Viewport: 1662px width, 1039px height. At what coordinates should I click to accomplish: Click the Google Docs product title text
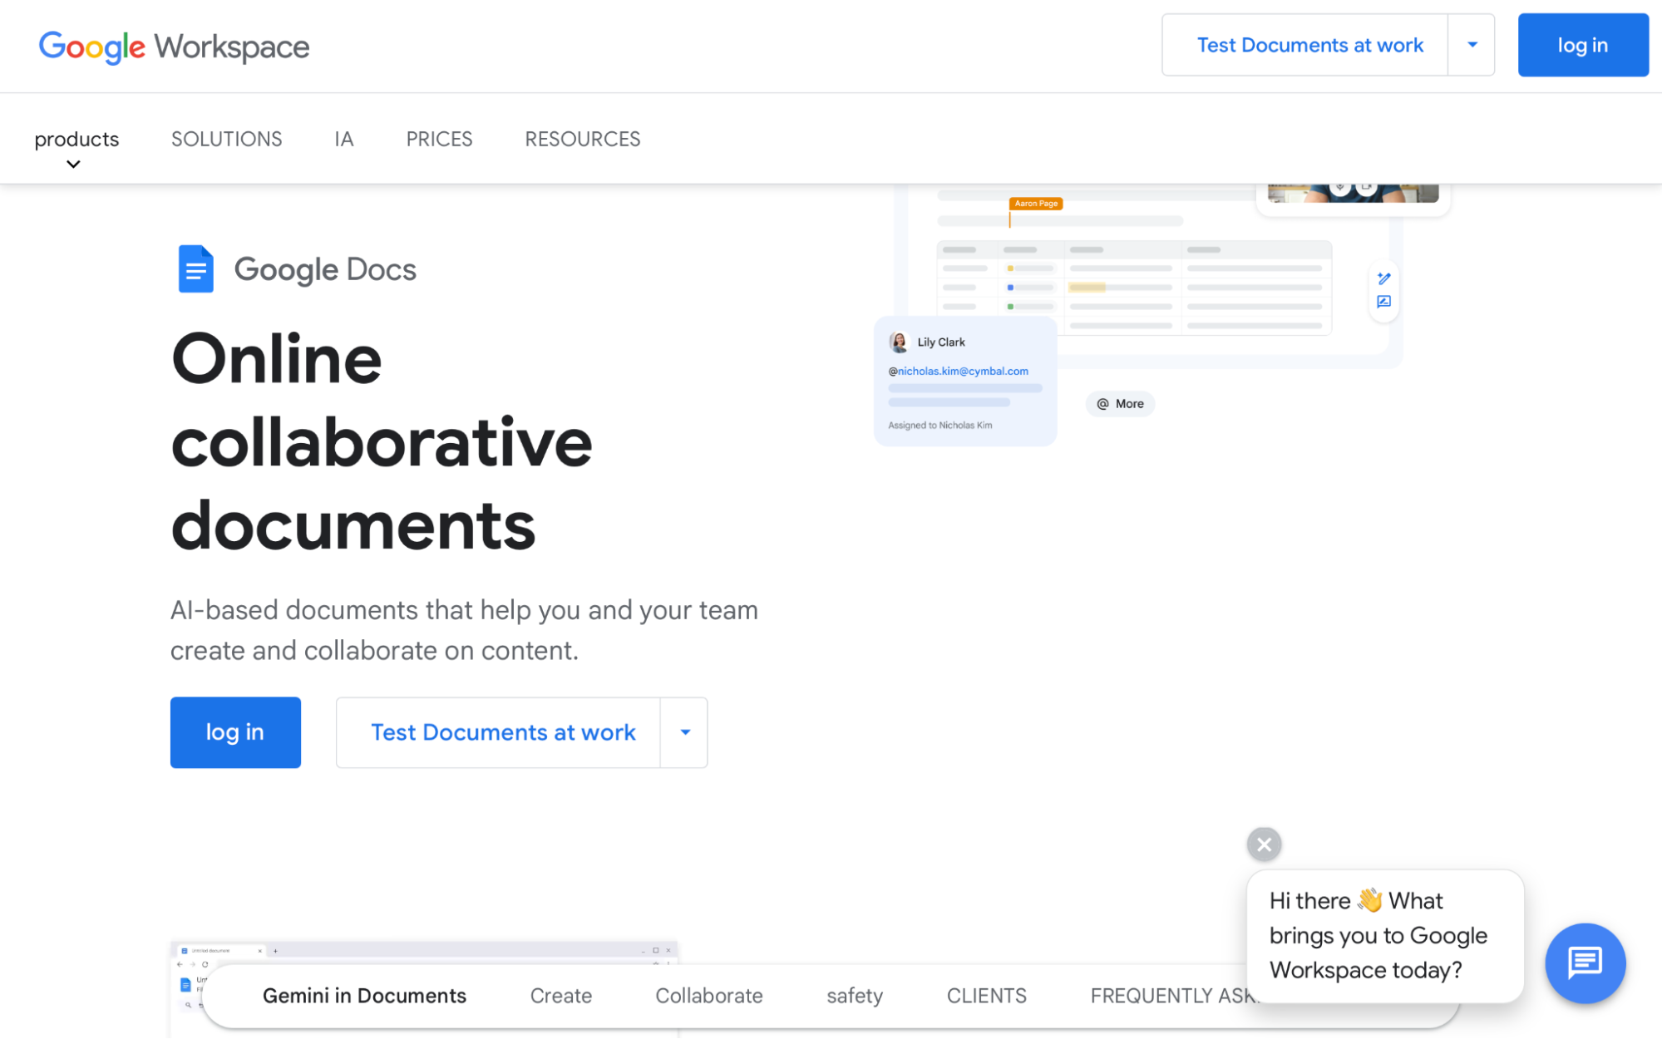325,269
